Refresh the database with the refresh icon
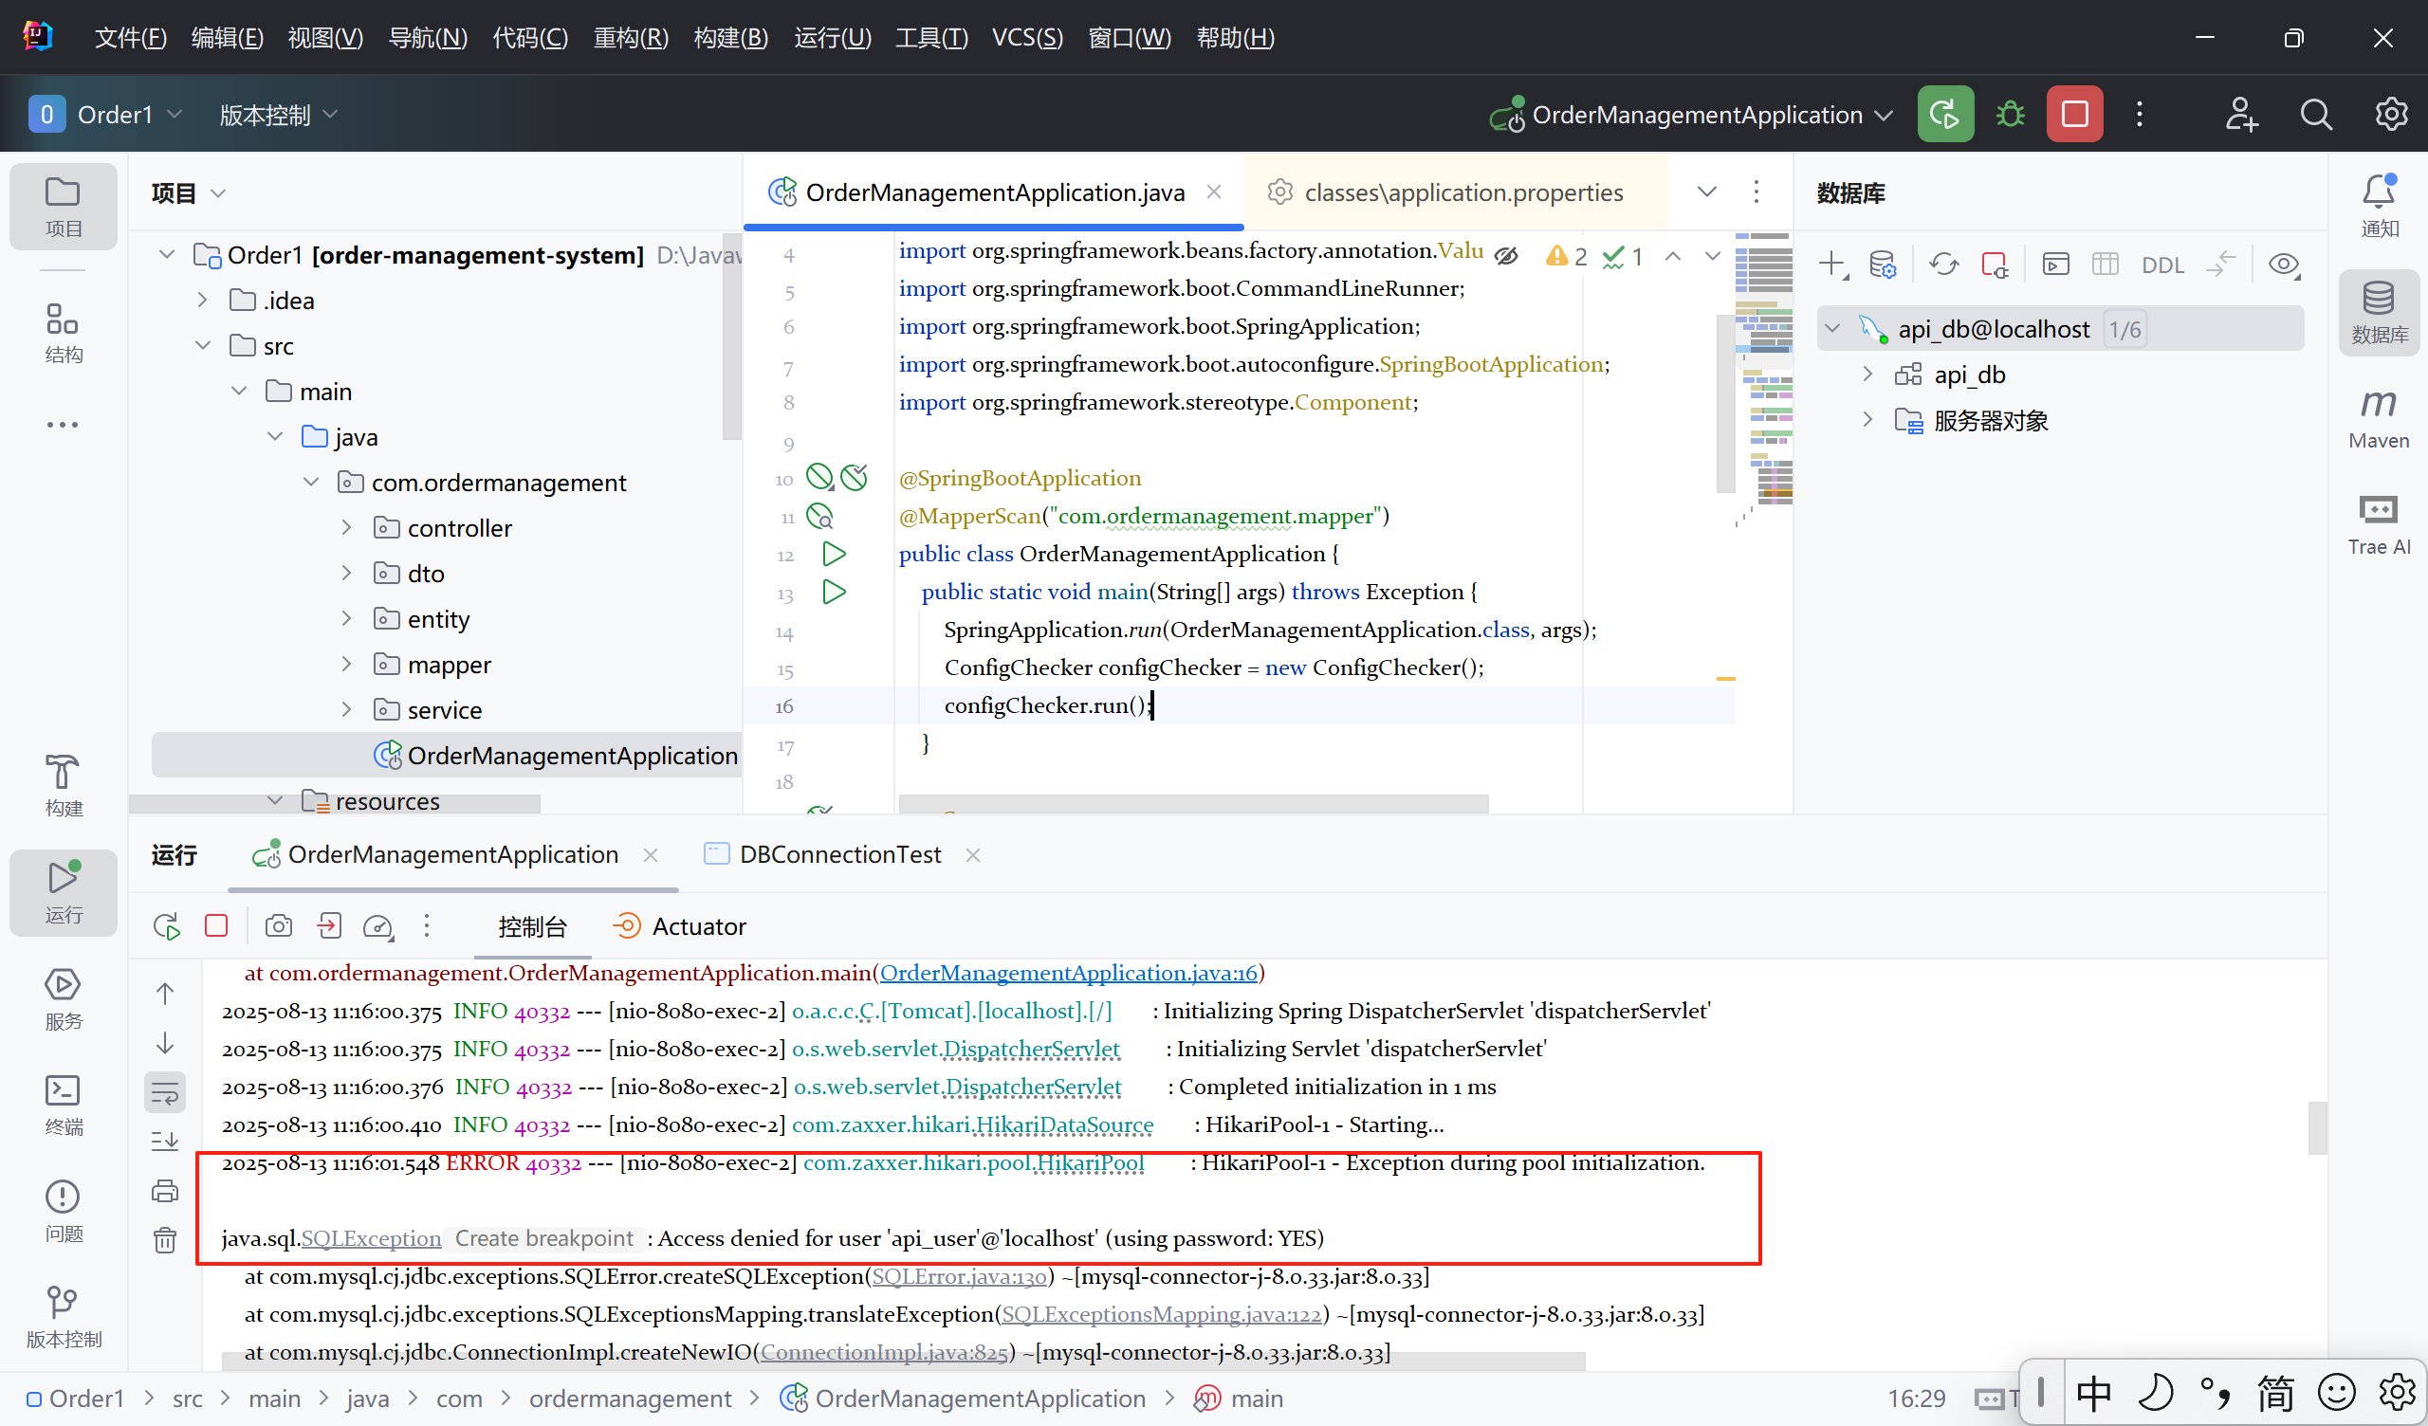Screen dimensions: 2428x1426 pyautogui.click(x=1943, y=264)
